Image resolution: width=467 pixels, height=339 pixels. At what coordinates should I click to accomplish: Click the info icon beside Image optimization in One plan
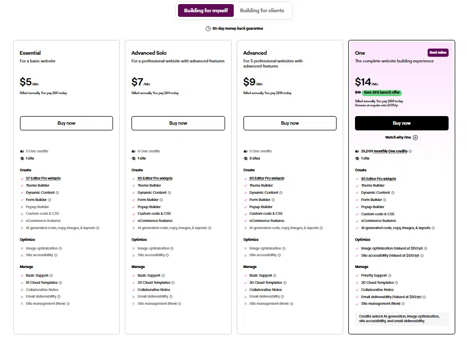click(x=426, y=249)
